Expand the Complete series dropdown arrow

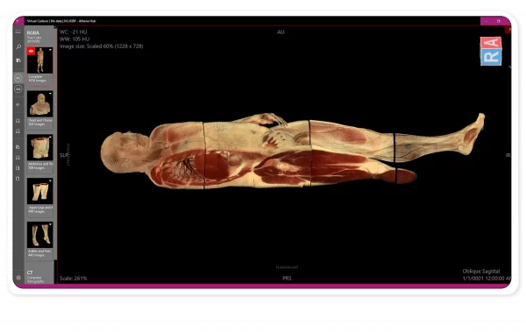[x=50, y=50]
